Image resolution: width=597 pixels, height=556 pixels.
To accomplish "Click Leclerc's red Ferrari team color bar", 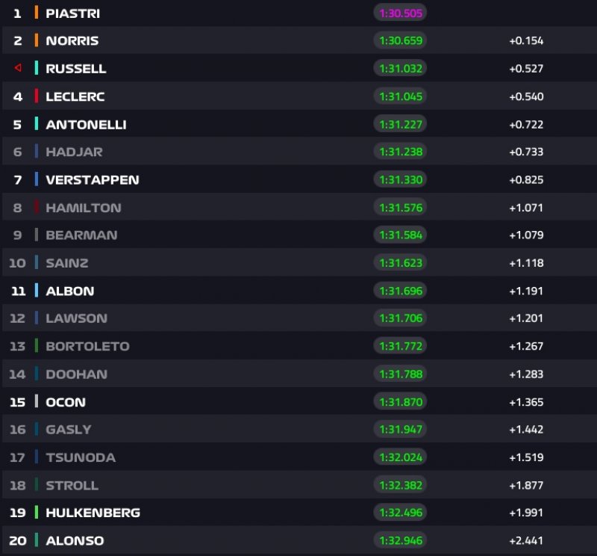I will point(36,96).
